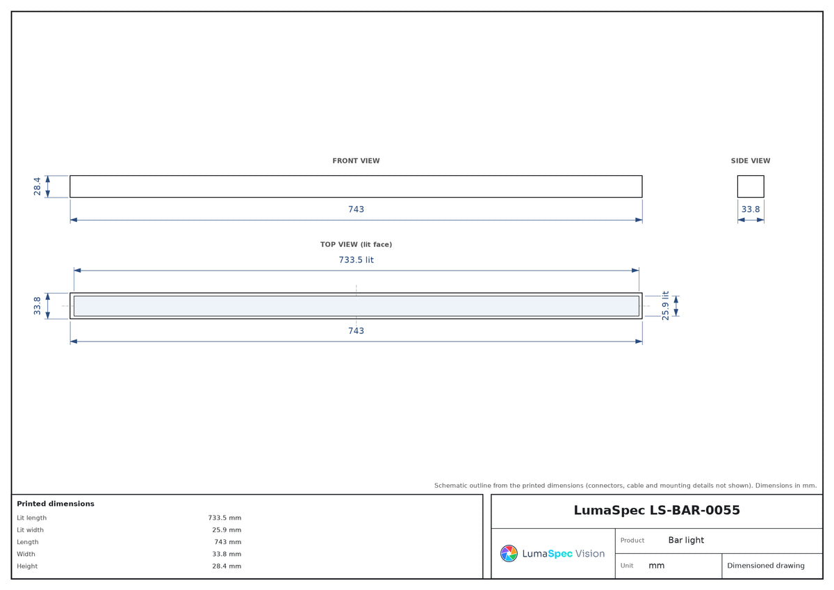Click the "25.9 mm" table value
Screen dimensions: 834x590
[227, 530]
